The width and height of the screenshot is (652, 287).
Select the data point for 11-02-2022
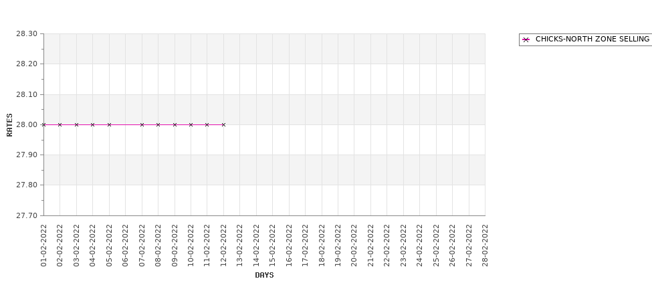tap(207, 125)
